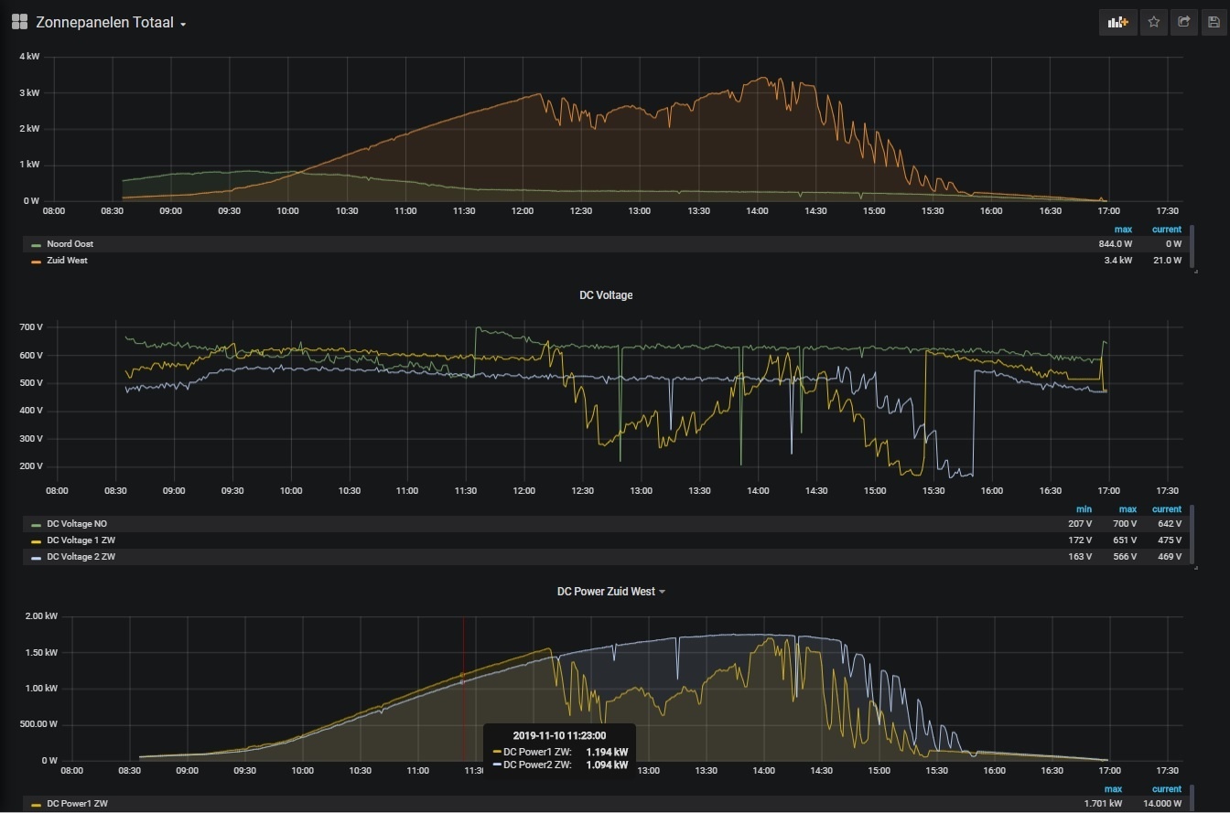The width and height of the screenshot is (1230, 813).
Task: Click the 469 V current value
Action: pos(1171,557)
